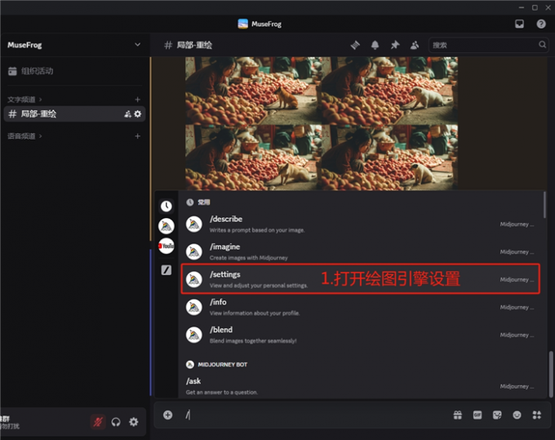
Task: Open the emoji picker
Action: (517, 415)
